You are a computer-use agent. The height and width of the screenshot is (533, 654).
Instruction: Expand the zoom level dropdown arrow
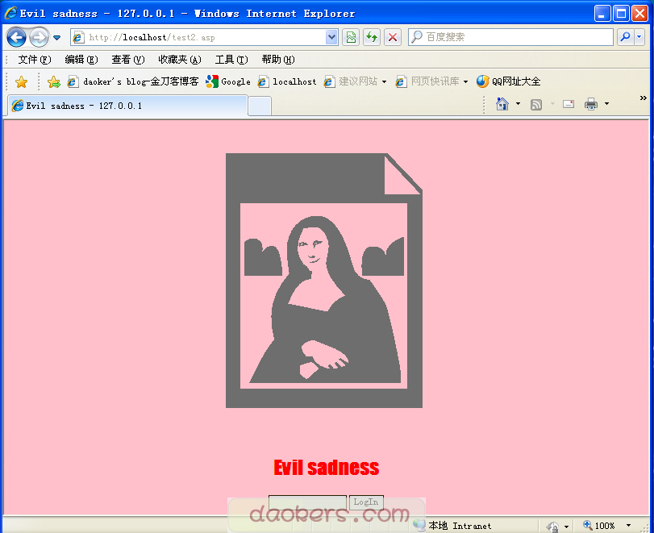pyautogui.click(x=628, y=526)
